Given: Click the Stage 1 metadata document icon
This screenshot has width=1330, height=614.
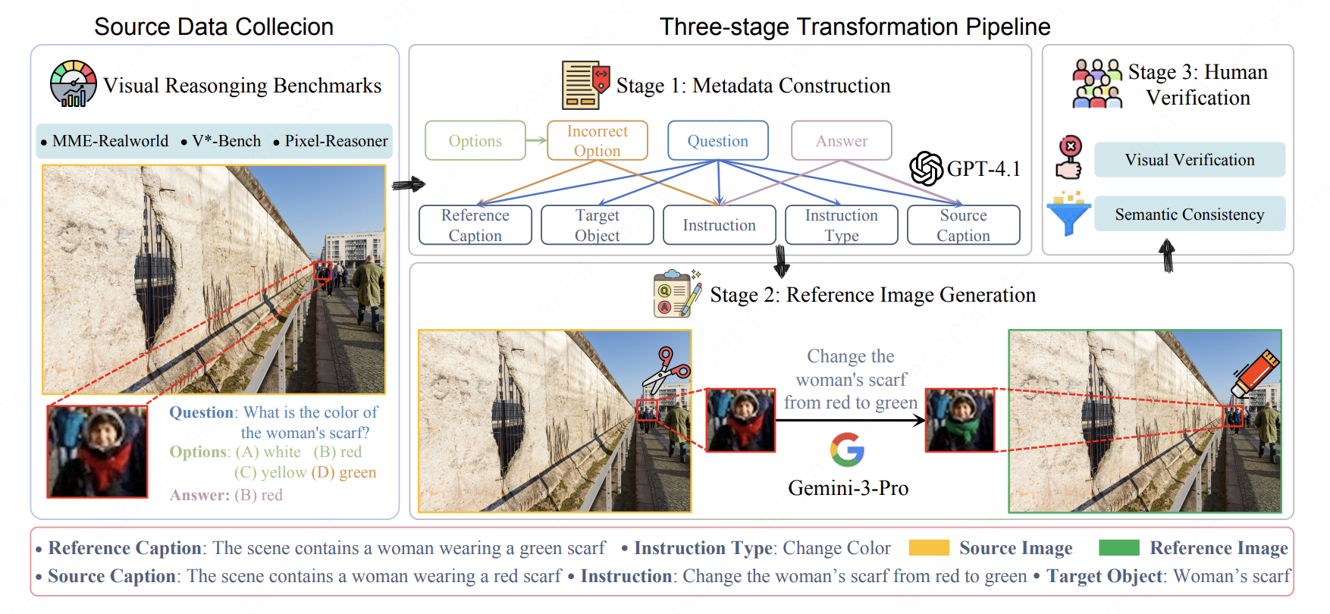Looking at the screenshot, I should [x=586, y=85].
